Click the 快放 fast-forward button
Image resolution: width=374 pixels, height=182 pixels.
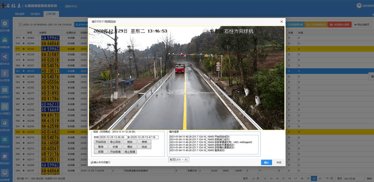pyautogui.click(x=144, y=146)
